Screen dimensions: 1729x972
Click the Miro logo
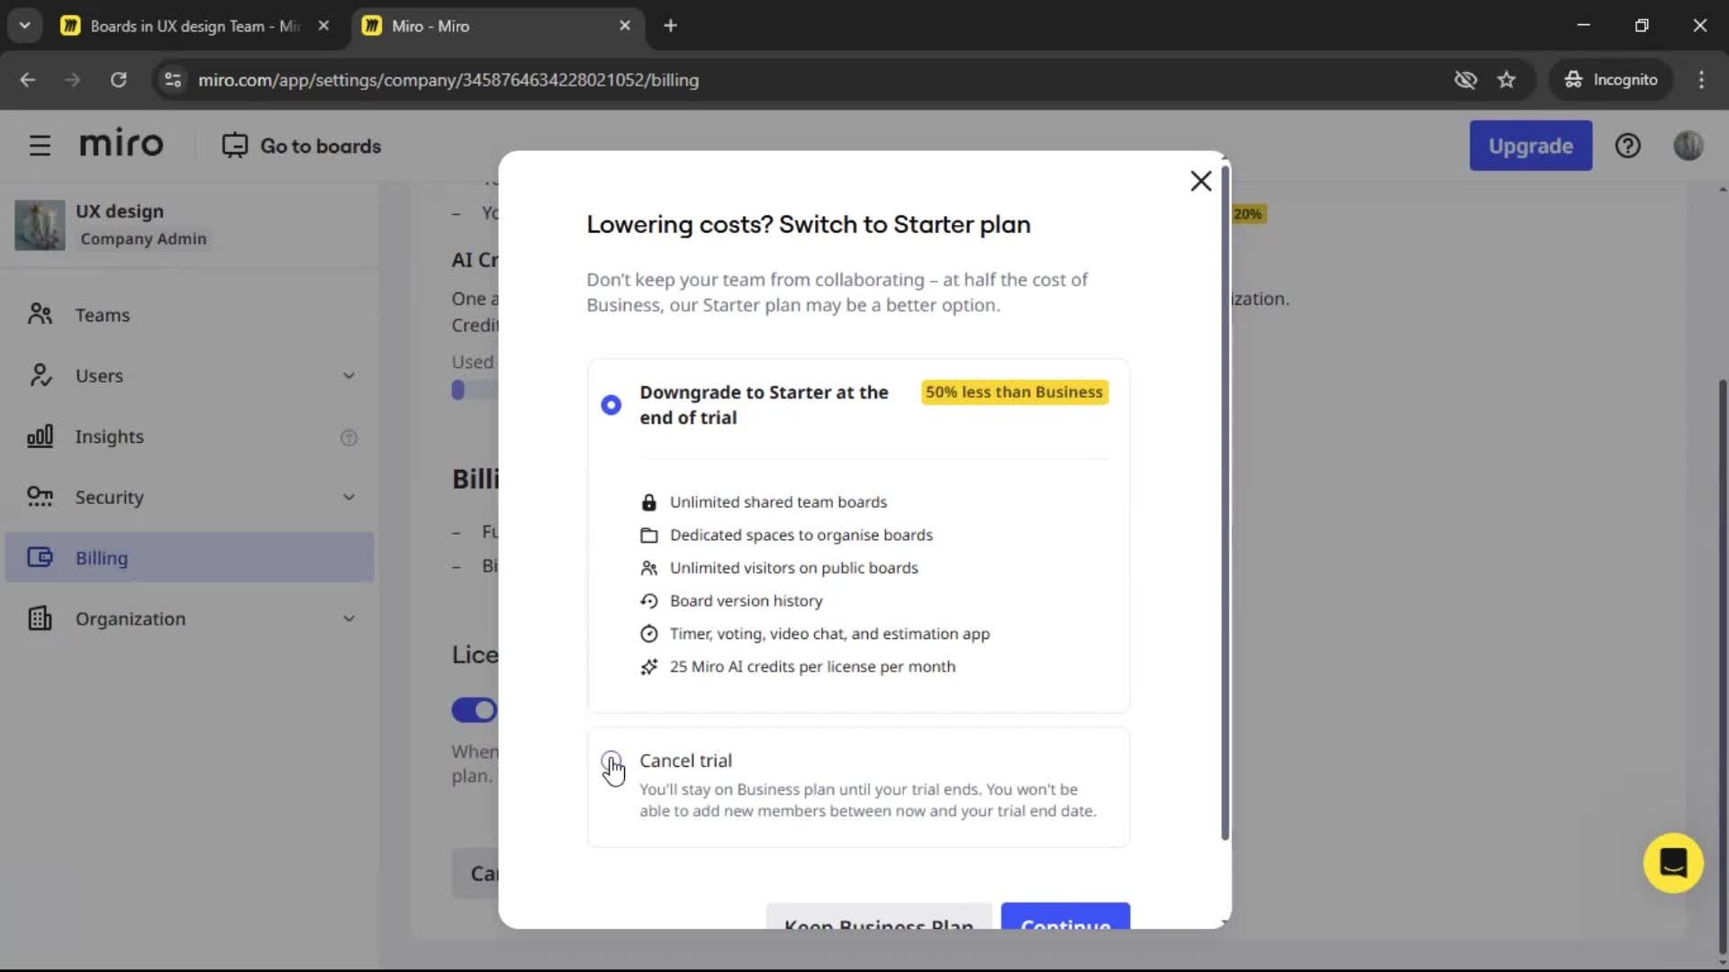coord(122,144)
